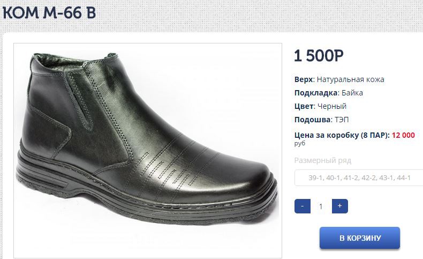Viewport: 423px width, 259px height.
Task: Click the Верх label
Action: coord(304,79)
